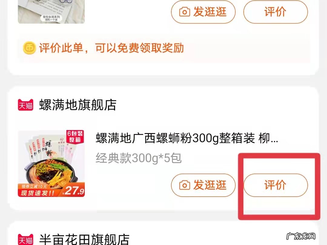The height and width of the screenshot is (245, 327).
Task: Open the 螺满地旗舰店 store page
Action: click(78, 105)
